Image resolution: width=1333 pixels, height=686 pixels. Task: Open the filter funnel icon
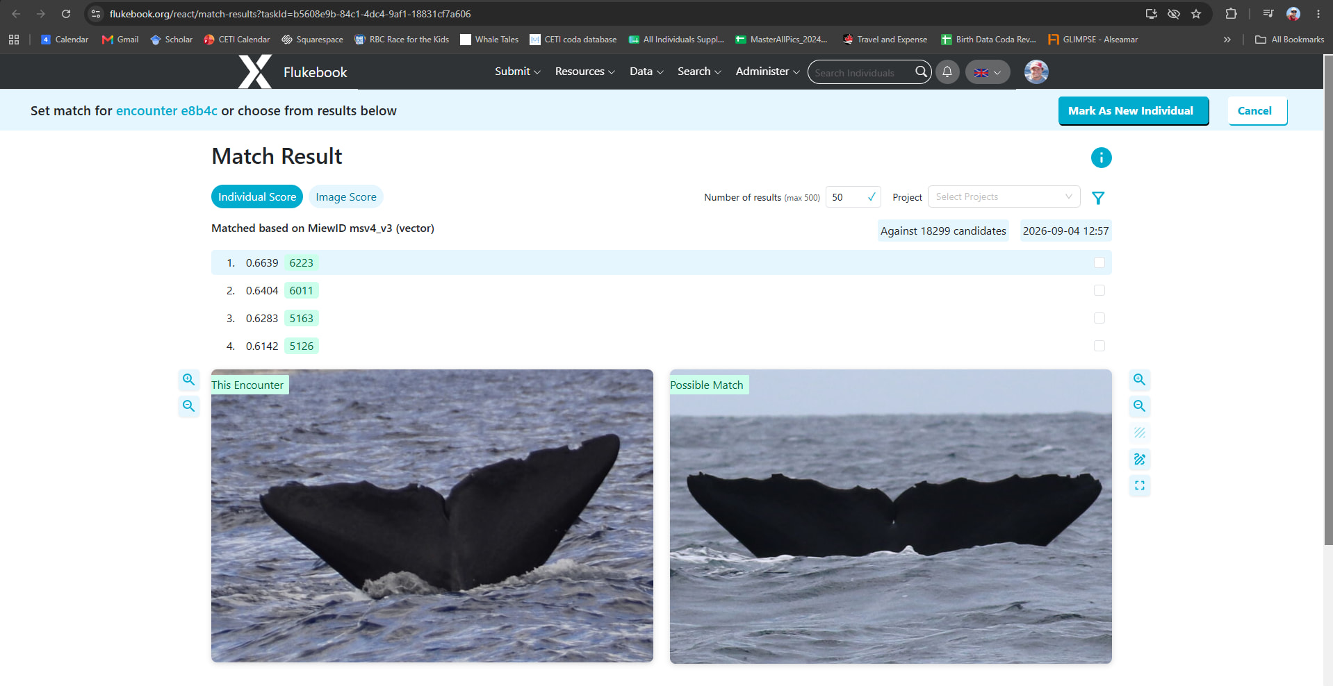1098,198
